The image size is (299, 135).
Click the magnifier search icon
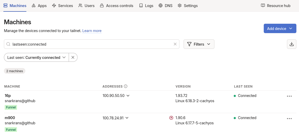pos(8,44)
